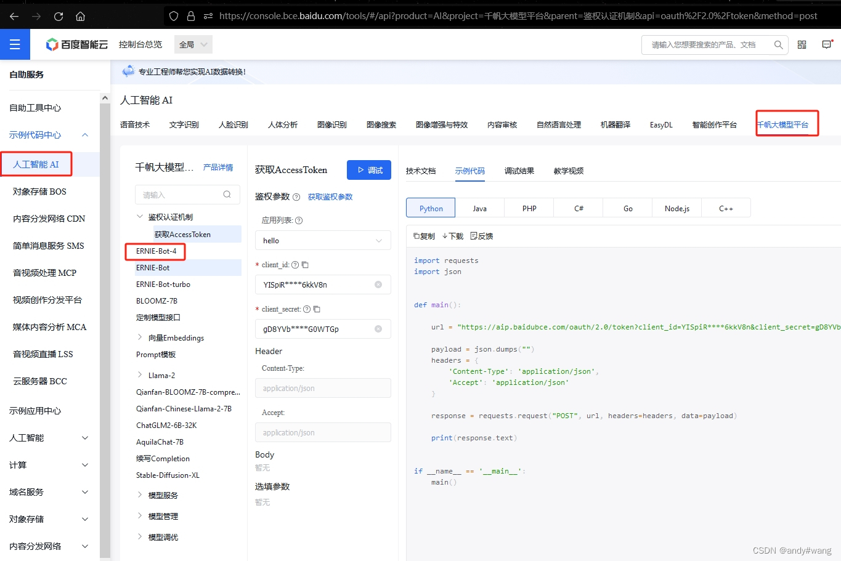This screenshot has height=561, width=841.
Task: Open the message notification icon
Action: [827, 44]
